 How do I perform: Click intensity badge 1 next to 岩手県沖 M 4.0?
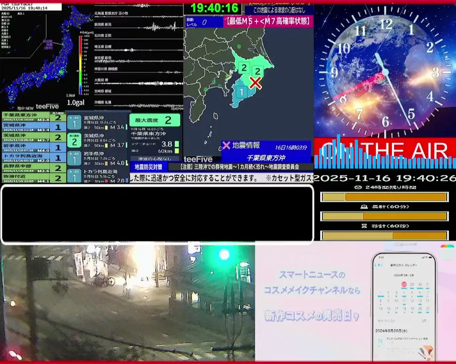74,158
